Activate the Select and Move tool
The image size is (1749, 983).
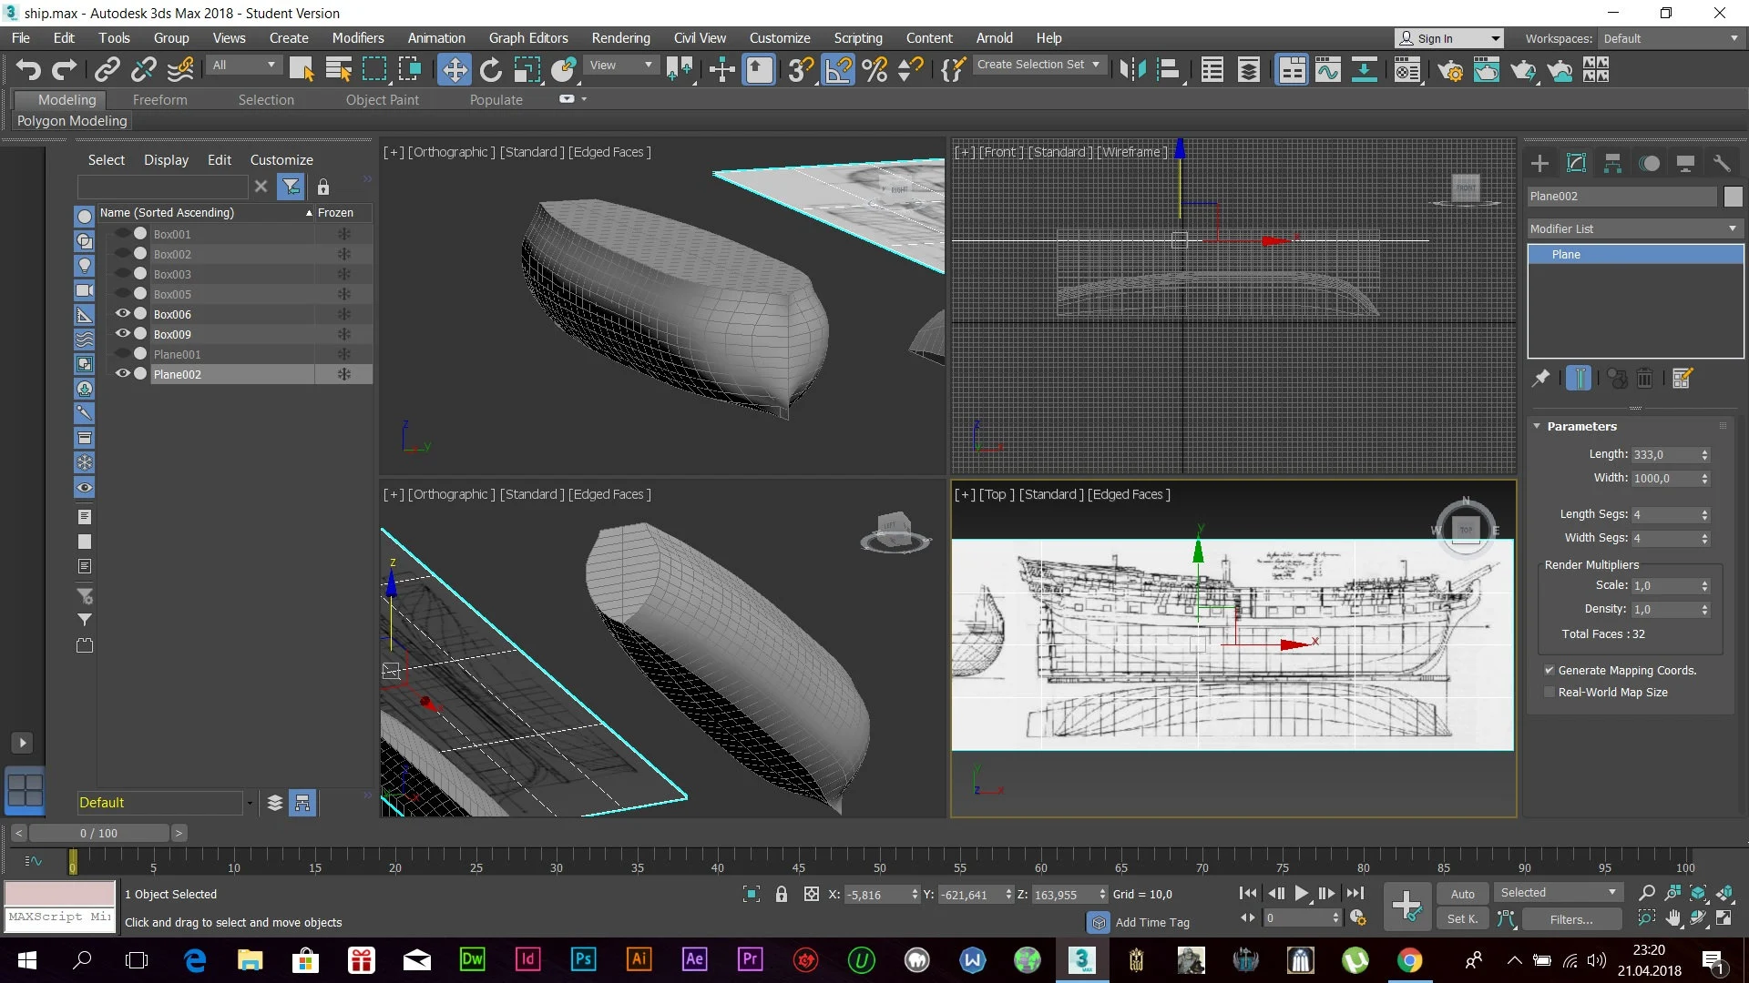pos(454,70)
